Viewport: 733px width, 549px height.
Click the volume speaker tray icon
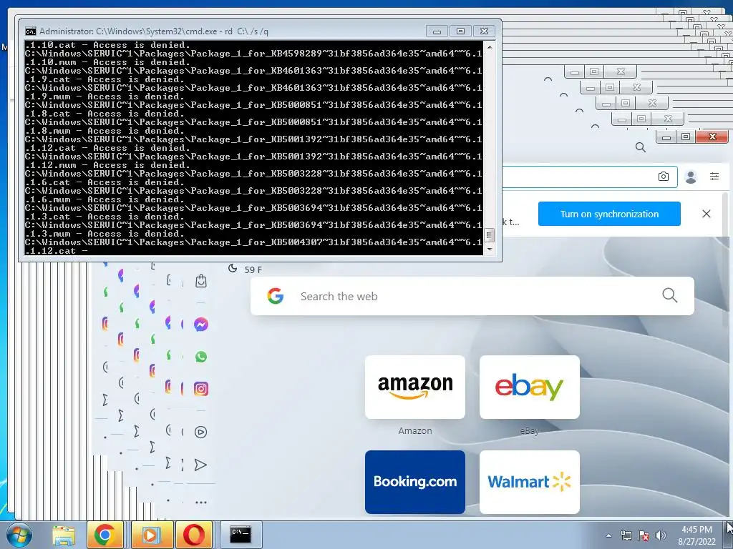pyautogui.click(x=660, y=535)
